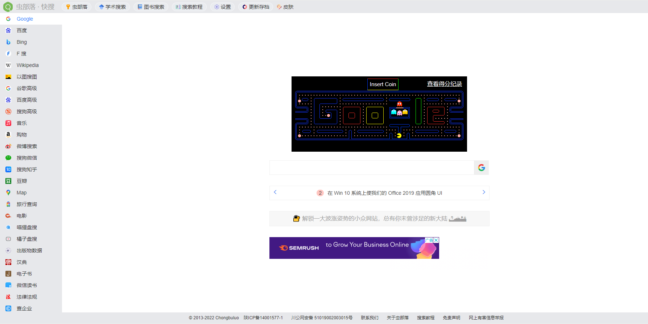Image resolution: width=648 pixels, height=324 pixels.
Task: Click the Semrush advertisement banner
Action: 354,248
